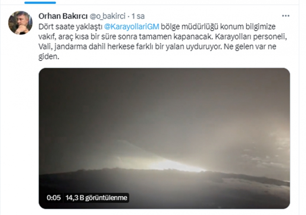Click the text 'Ne gelen var ne'
Screen dimensions: 306x215
(x=250, y=47)
